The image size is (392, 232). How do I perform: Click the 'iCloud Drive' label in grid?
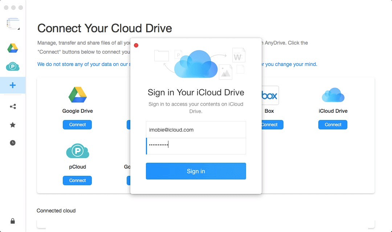(333, 111)
